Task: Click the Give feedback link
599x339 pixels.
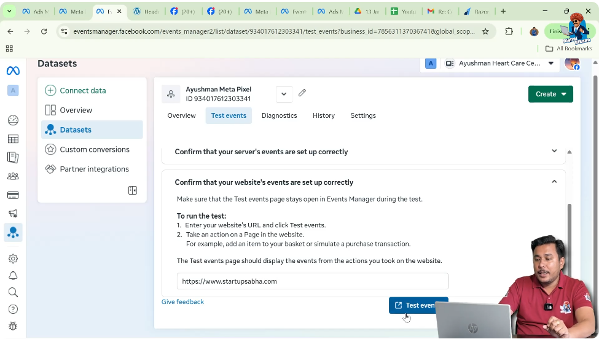Action: pyautogui.click(x=182, y=302)
